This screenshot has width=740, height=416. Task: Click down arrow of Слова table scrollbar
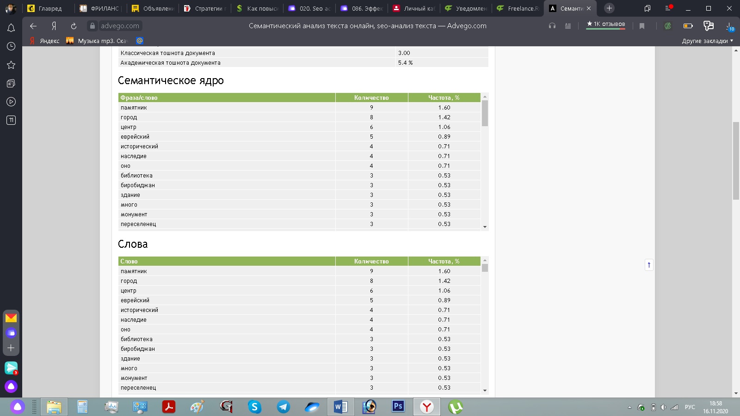[485, 391]
